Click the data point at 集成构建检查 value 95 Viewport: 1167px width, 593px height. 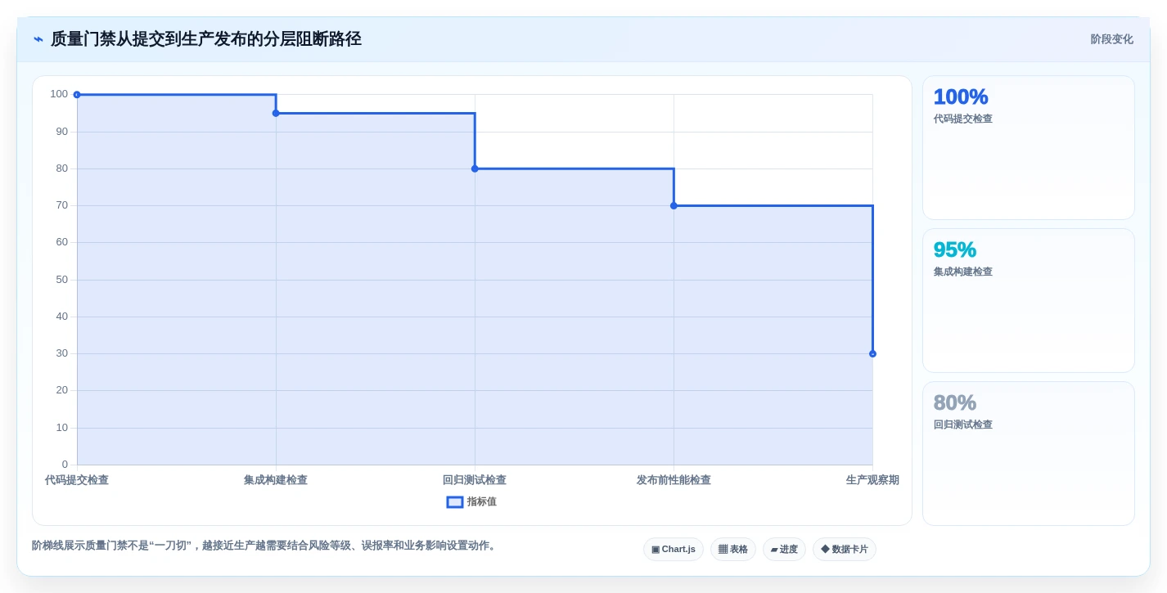[276, 113]
